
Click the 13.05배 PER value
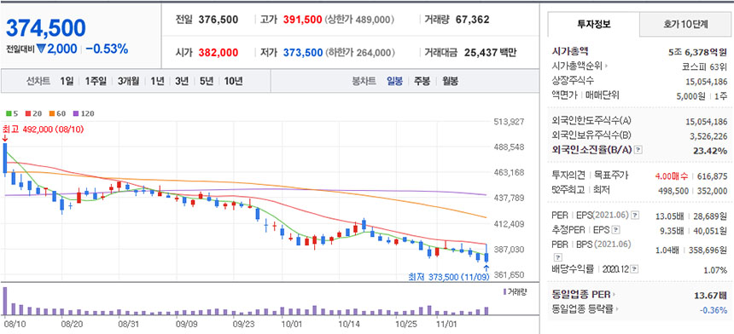pyautogui.click(x=670, y=216)
